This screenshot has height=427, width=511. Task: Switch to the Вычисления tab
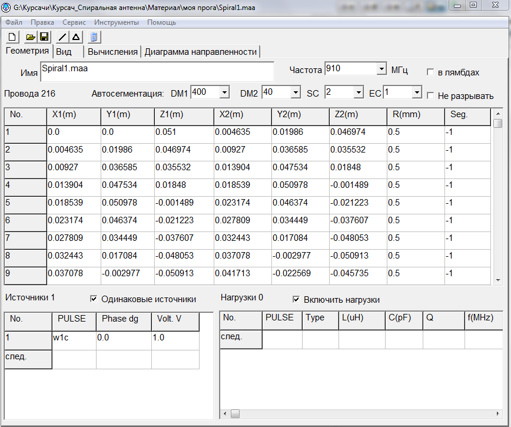(112, 52)
